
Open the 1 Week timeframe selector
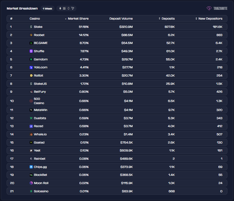tap(48, 8)
